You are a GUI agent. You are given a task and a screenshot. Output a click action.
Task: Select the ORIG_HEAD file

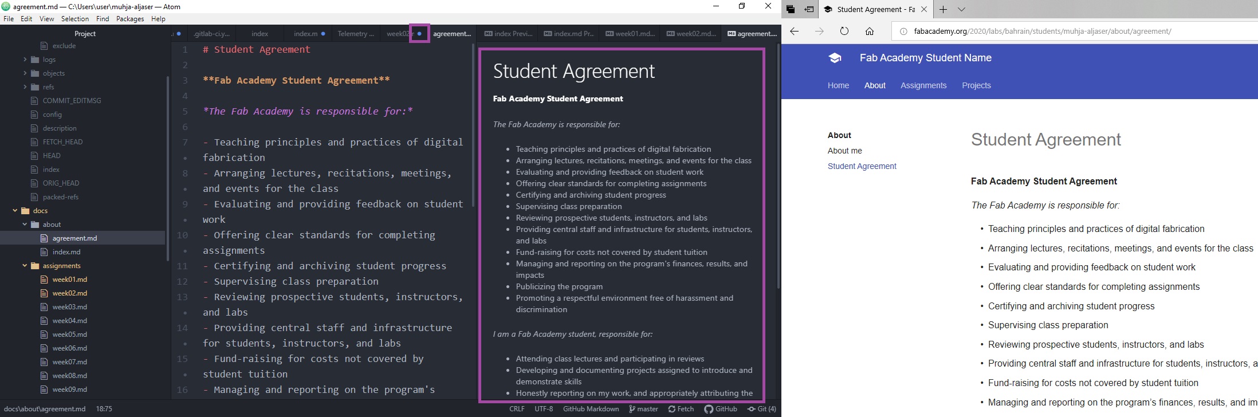click(61, 183)
